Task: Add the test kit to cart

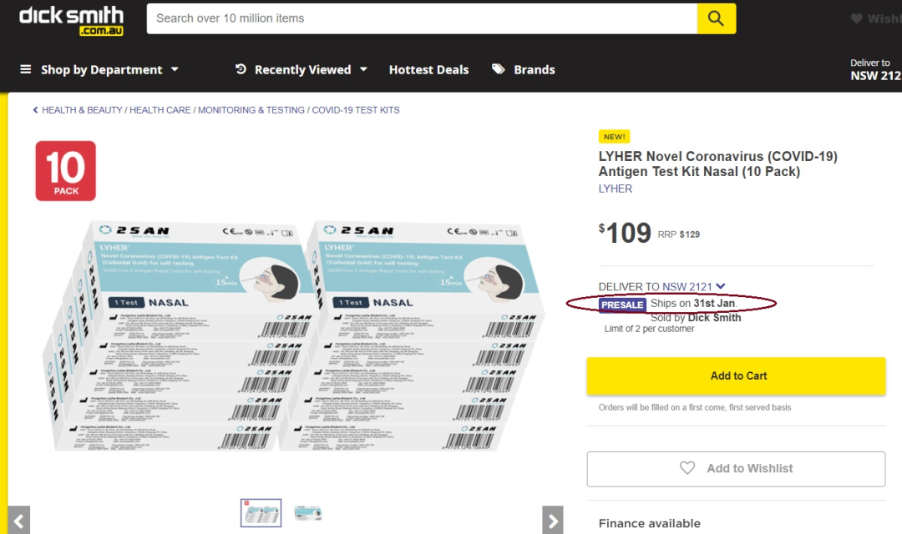Action: click(x=736, y=376)
